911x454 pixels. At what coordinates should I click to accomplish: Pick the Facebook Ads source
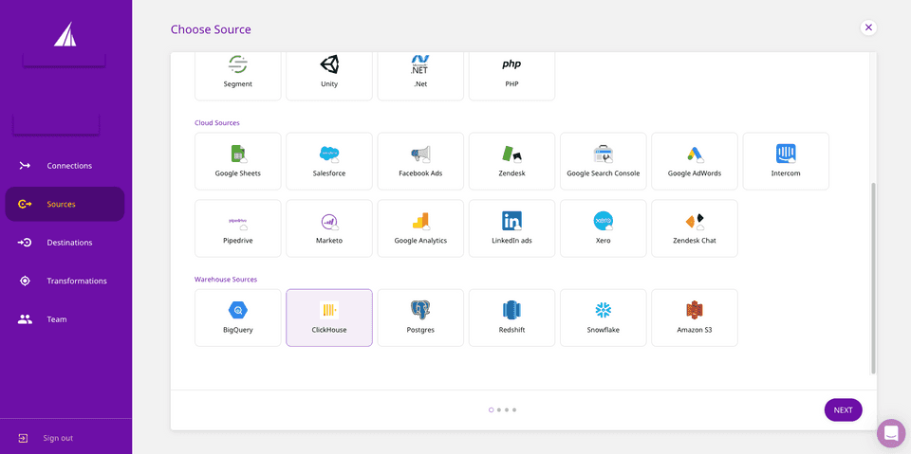point(420,161)
